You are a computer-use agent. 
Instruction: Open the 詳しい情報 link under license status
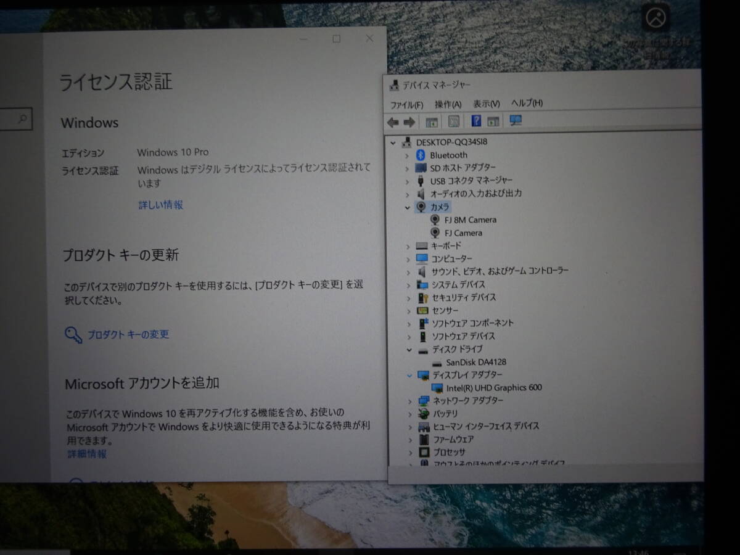click(x=161, y=205)
